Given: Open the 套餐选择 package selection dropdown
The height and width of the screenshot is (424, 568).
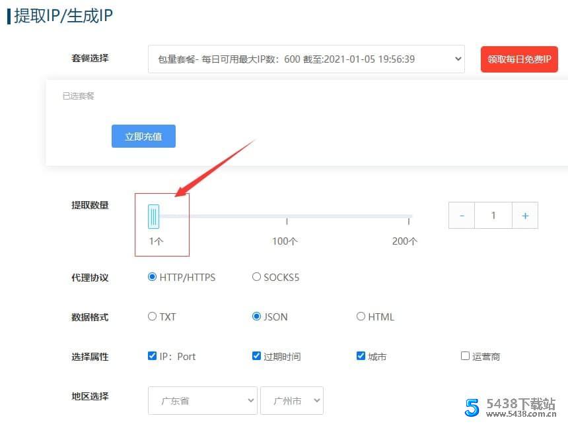Looking at the screenshot, I should (x=307, y=59).
